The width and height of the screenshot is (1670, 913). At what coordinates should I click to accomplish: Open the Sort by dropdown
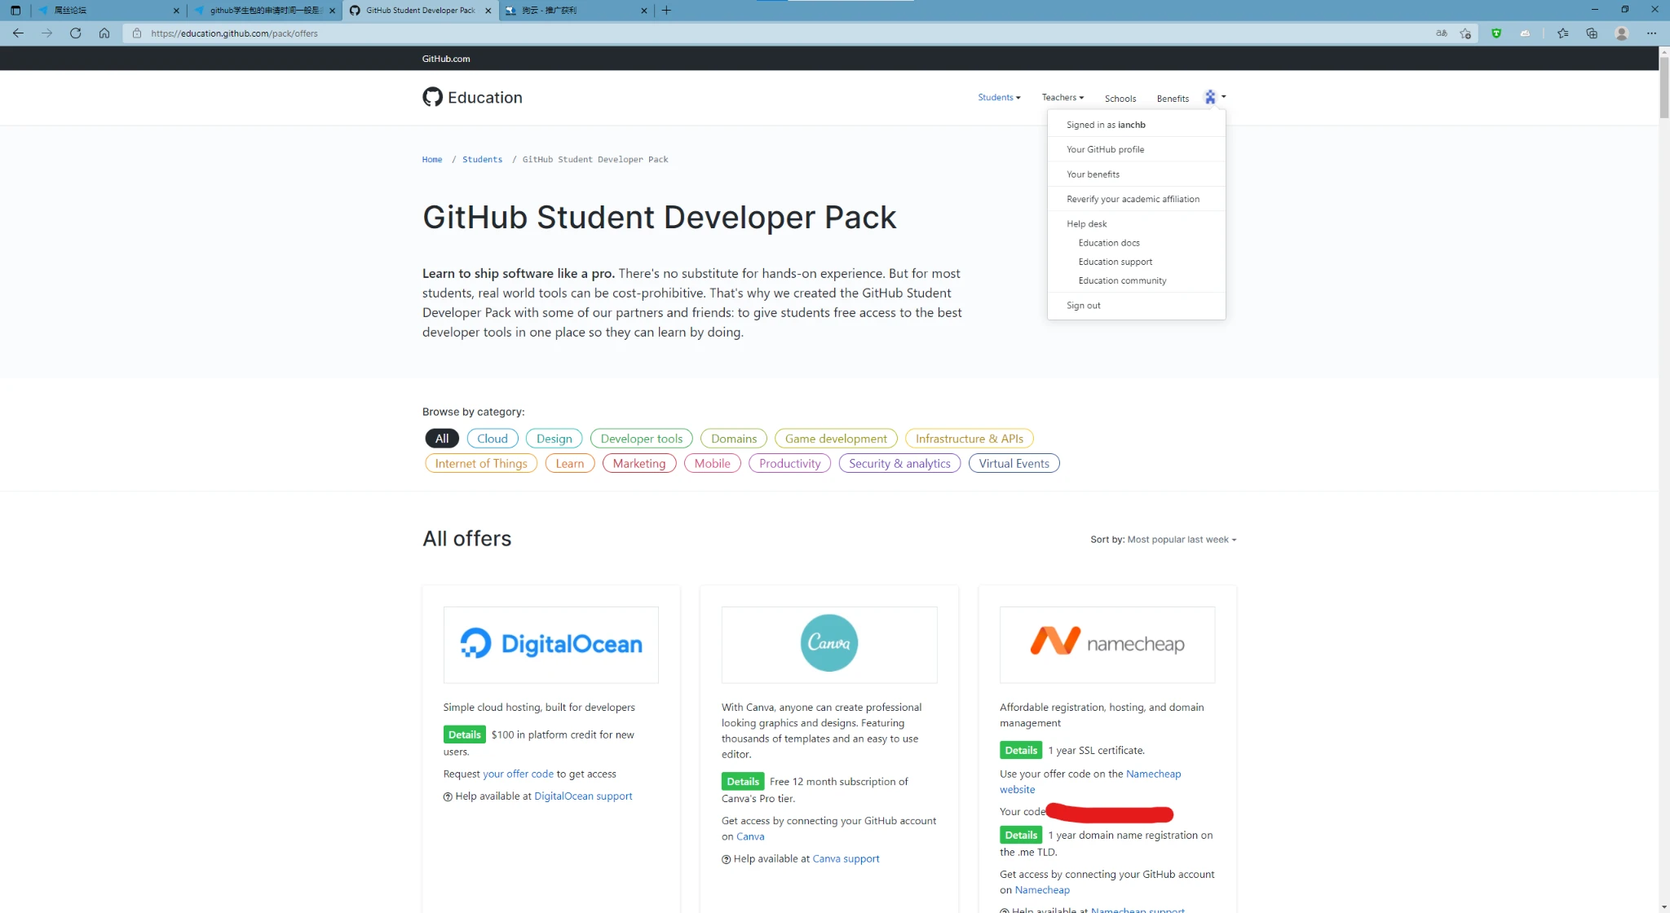pos(1163,540)
